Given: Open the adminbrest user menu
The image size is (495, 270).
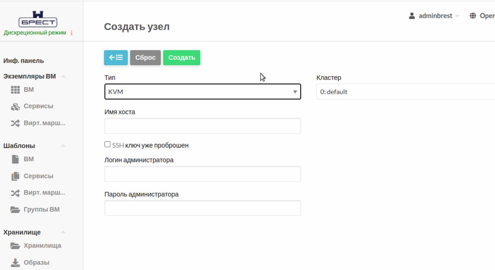Looking at the screenshot, I should (x=434, y=16).
